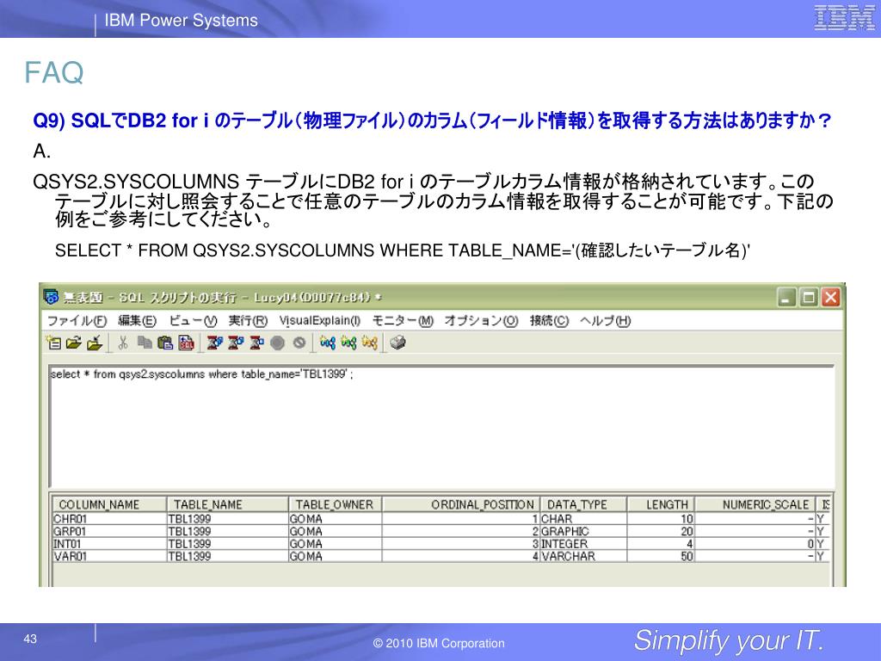Close the SQL script window
This screenshot has height=661, width=881.
[x=830, y=297]
